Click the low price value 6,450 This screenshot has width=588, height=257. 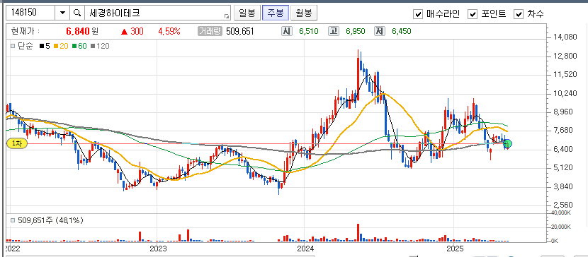[x=401, y=31]
